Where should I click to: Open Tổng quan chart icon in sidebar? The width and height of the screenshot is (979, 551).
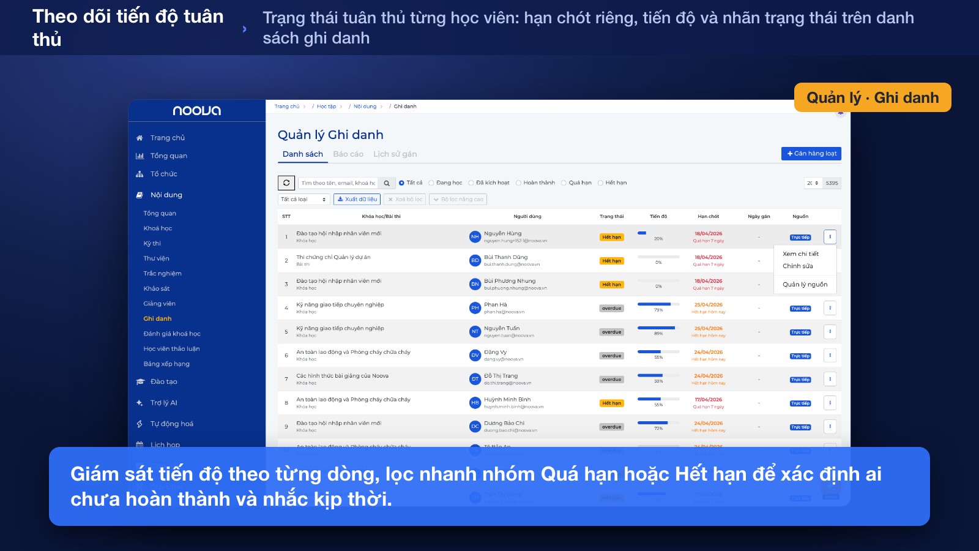(x=140, y=156)
